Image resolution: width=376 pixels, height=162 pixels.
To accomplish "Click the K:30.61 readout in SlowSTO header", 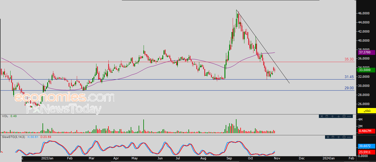I will coord(33,137).
